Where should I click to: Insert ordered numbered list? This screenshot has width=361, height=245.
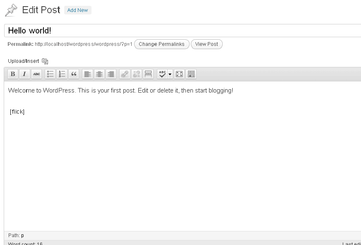[x=62, y=74]
